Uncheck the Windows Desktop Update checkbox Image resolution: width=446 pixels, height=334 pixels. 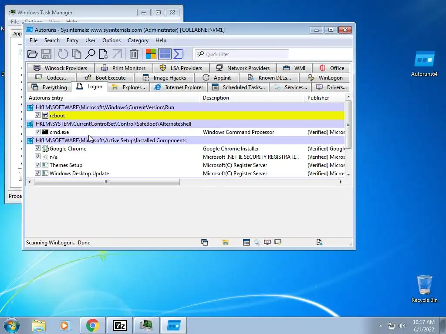click(x=37, y=173)
